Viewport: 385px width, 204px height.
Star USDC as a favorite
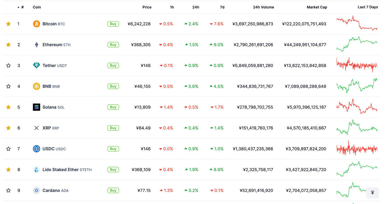pos(8,149)
